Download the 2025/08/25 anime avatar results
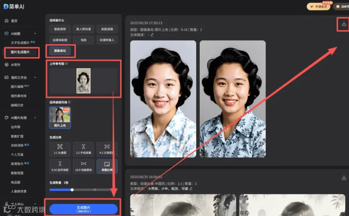349x216 pixels. (x=344, y=178)
